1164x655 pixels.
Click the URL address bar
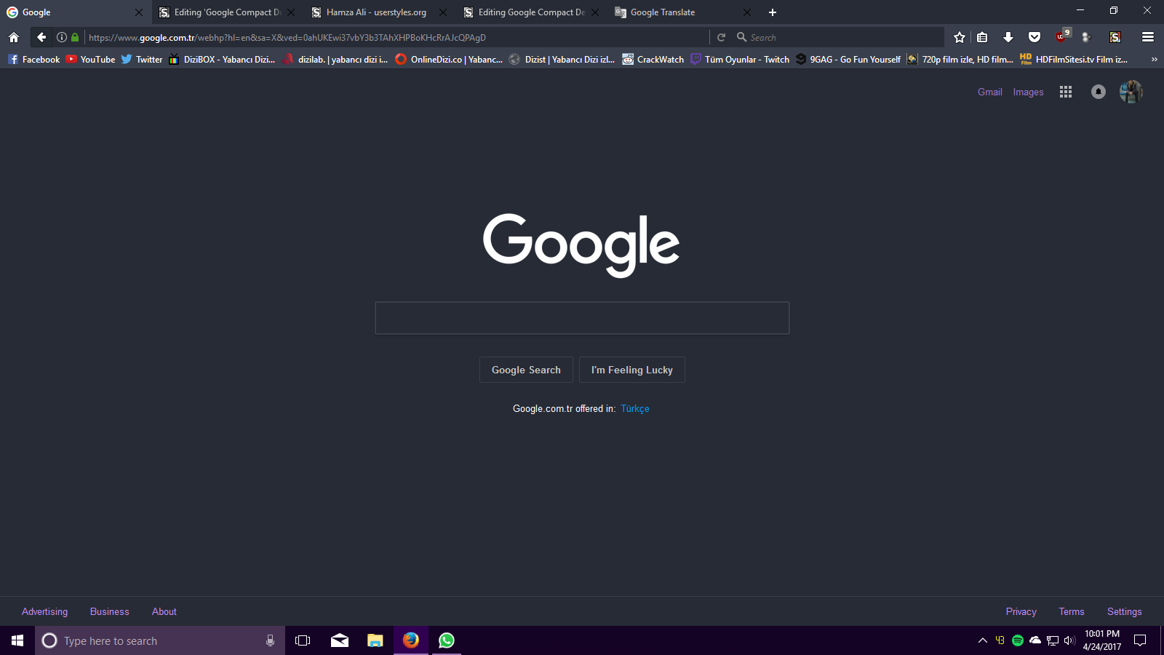pyautogui.click(x=396, y=37)
